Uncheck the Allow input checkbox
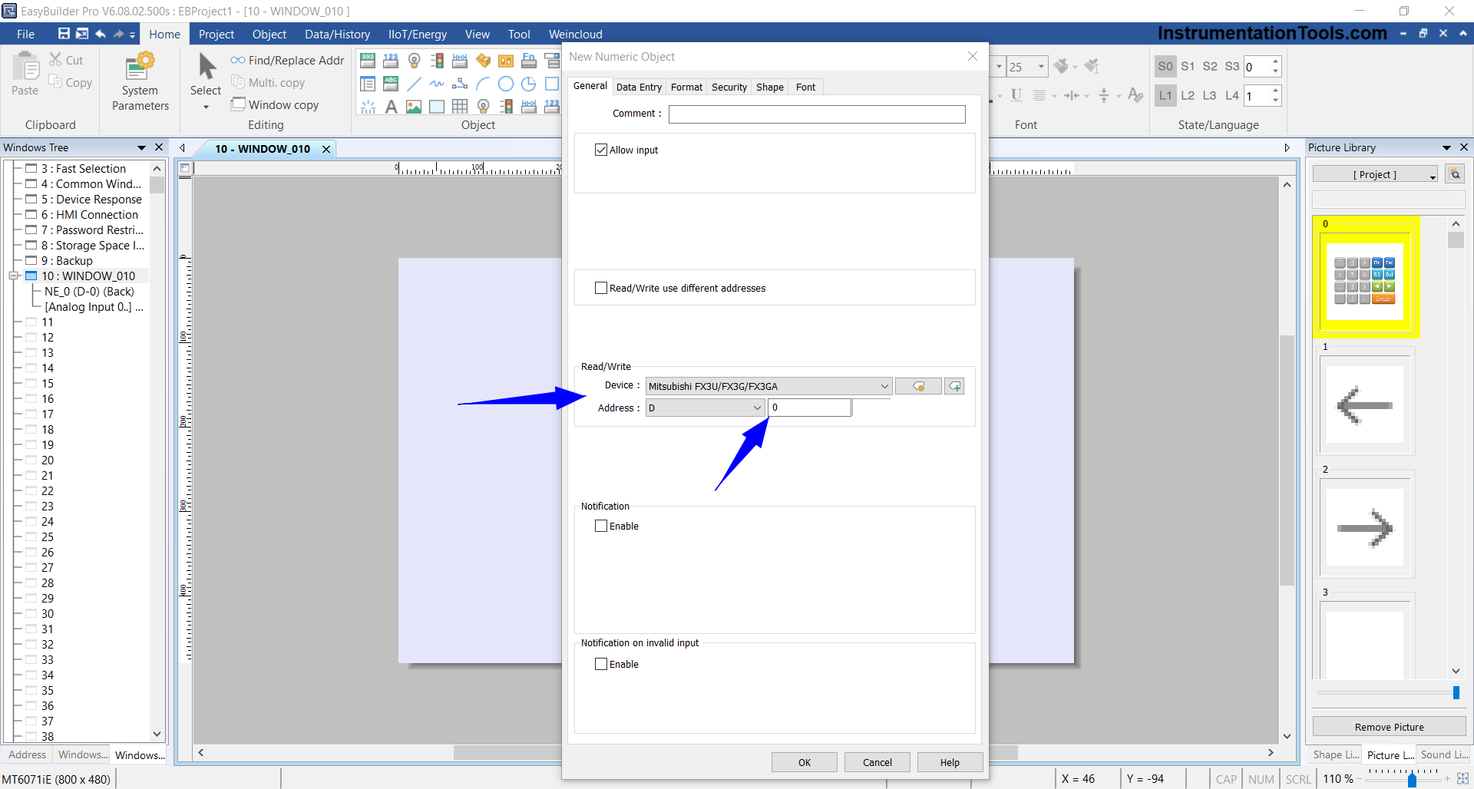This screenshot has width=1474, height=789. click(x=601, y=150)
